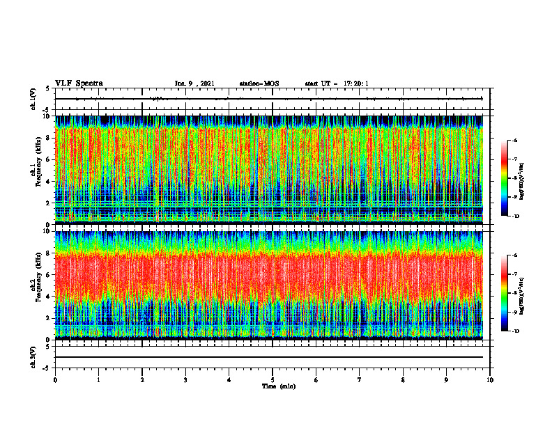This screenshot has height=426, width=552.
Task: Click the ch.1 spectrogram plot panel
Action: [269, 170]
